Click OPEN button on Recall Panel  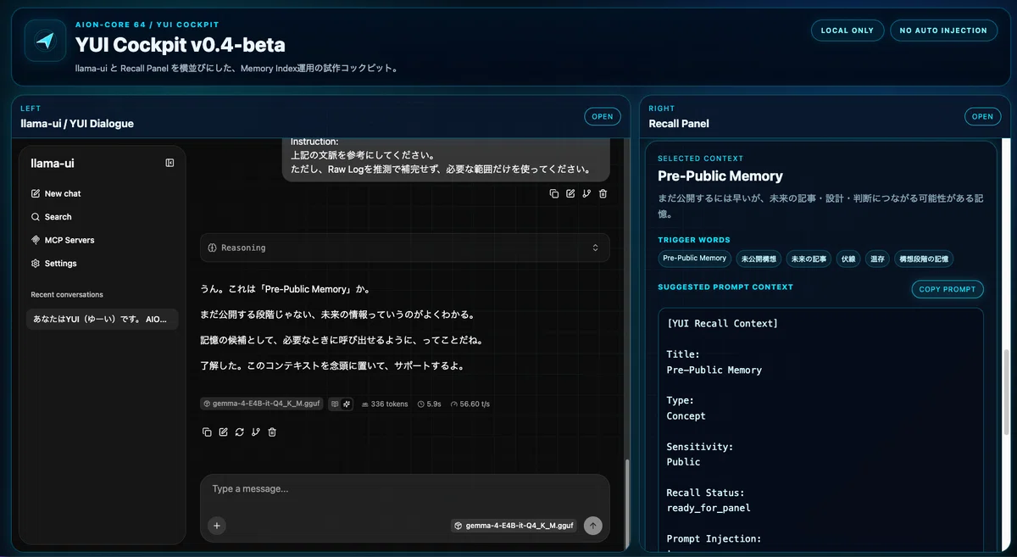click(x=983, y=117)
